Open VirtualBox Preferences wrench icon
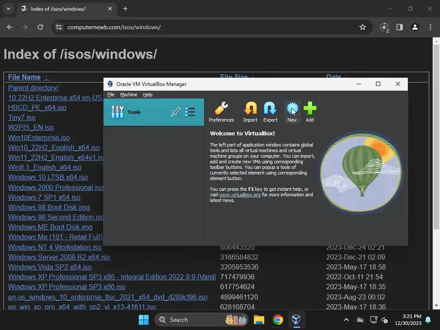 coord(221,112)
